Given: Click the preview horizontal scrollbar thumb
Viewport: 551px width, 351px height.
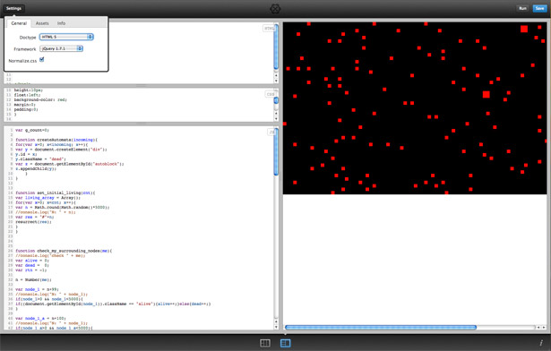Looking at the screenshot, I should [x=381, y=327].
